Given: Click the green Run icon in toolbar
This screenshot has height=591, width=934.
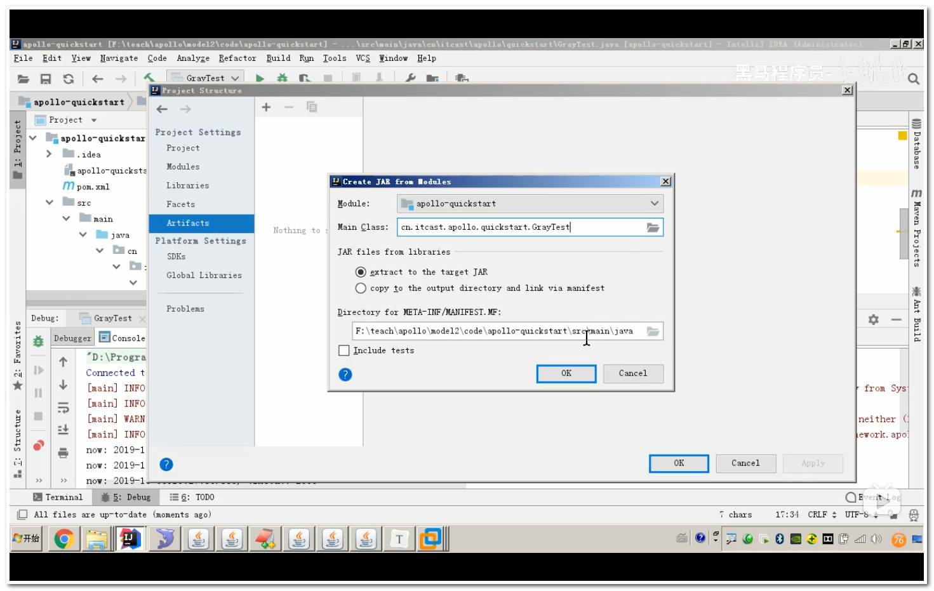Looking at the screenshot, I should [x=260, y=78].
